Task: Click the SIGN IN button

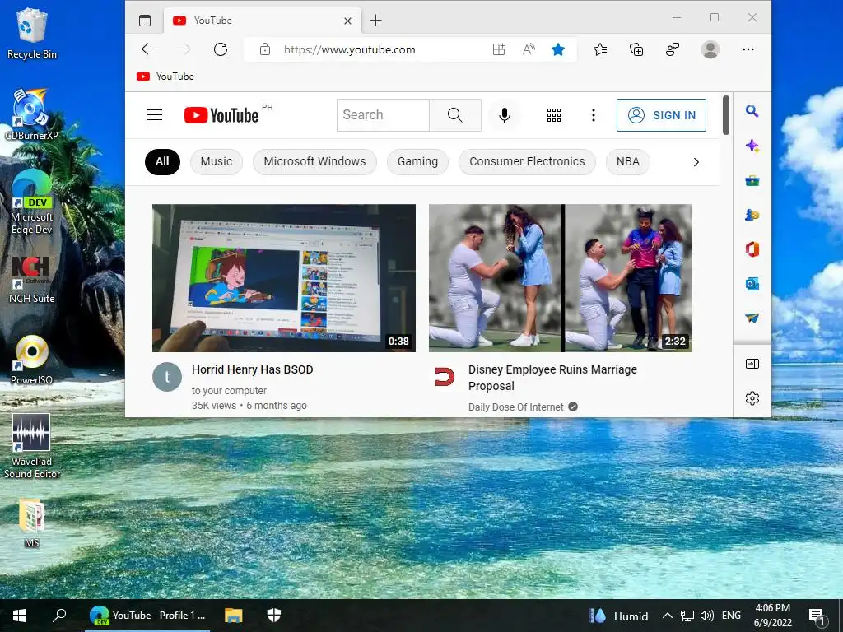Action: tap(661, 115)
